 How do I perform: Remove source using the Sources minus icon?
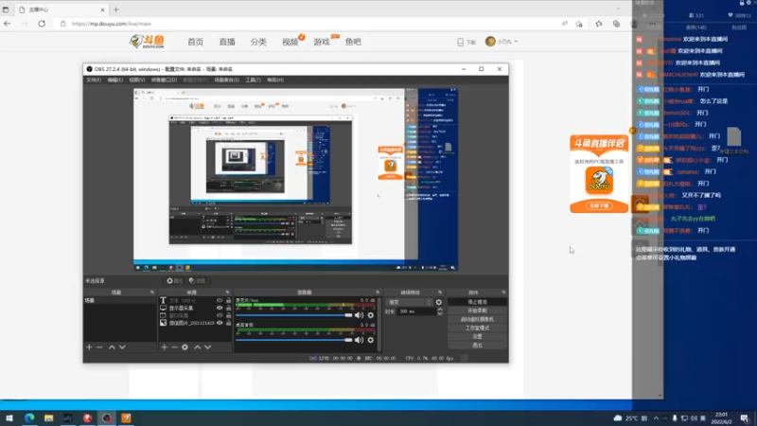click(174, 346)
